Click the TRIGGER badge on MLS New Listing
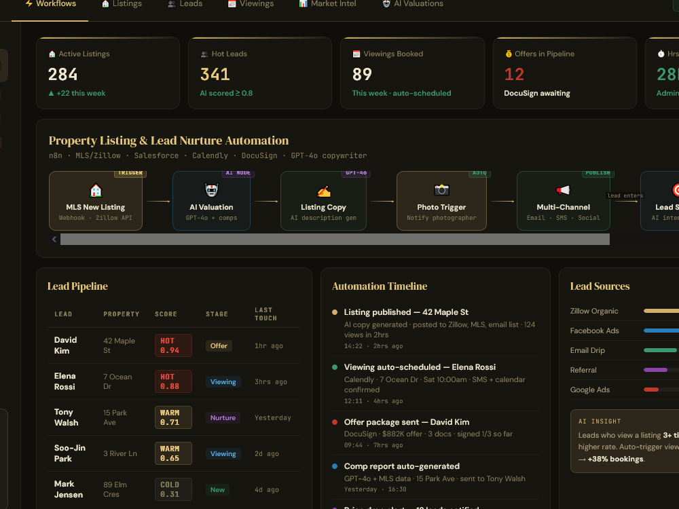 pos(130,172)
